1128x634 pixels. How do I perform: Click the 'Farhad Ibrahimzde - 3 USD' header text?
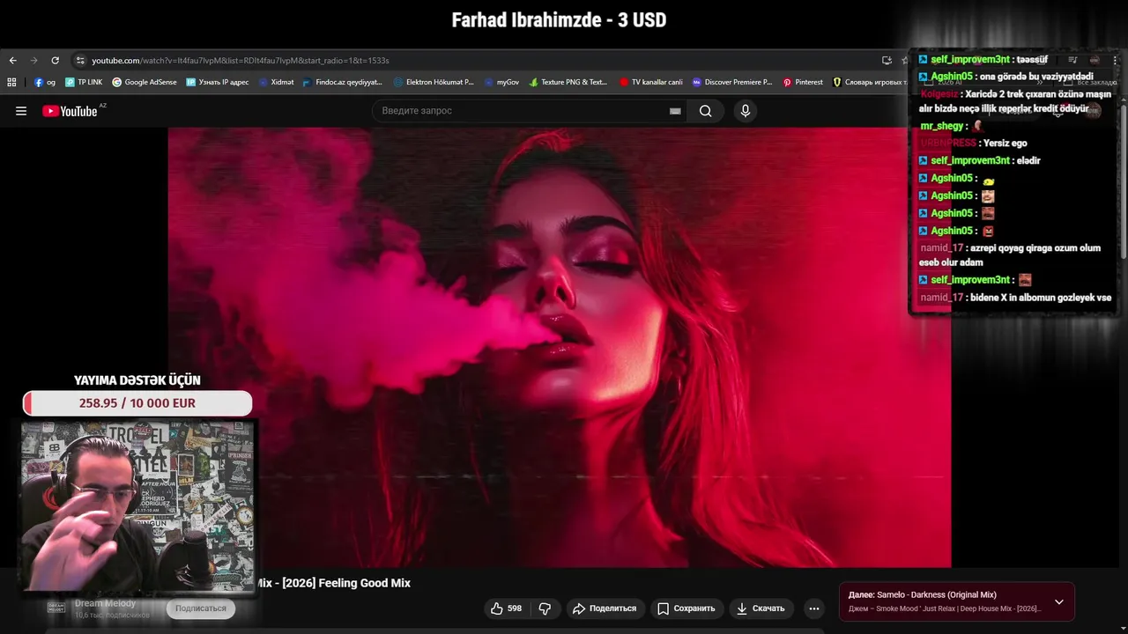[x=559, y=19]
